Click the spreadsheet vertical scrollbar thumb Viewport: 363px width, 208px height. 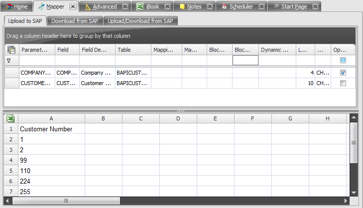click(354, 142)
